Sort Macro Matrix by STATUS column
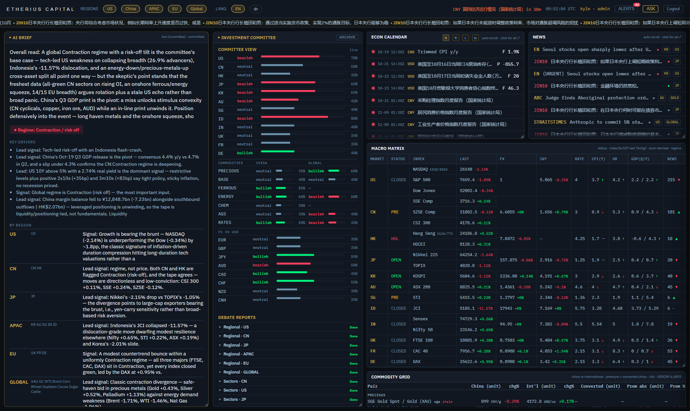Image resolution: width=690 pixels, height=411 pixels. [398, 159]
